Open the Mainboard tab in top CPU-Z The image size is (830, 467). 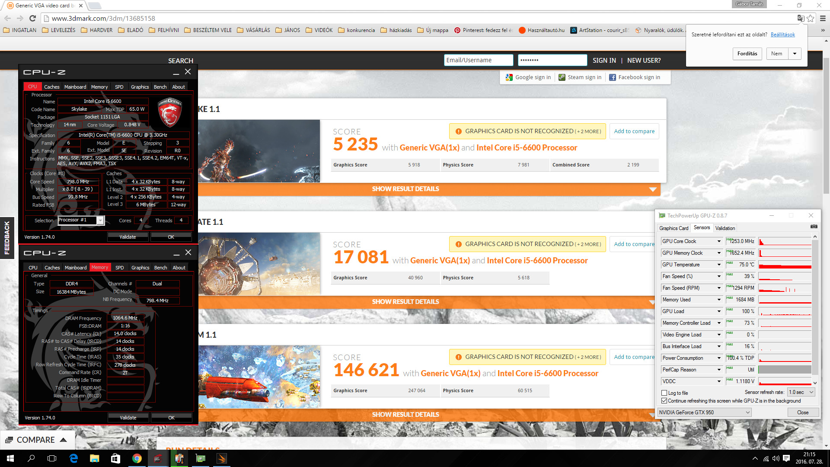(x=75, y=87)
